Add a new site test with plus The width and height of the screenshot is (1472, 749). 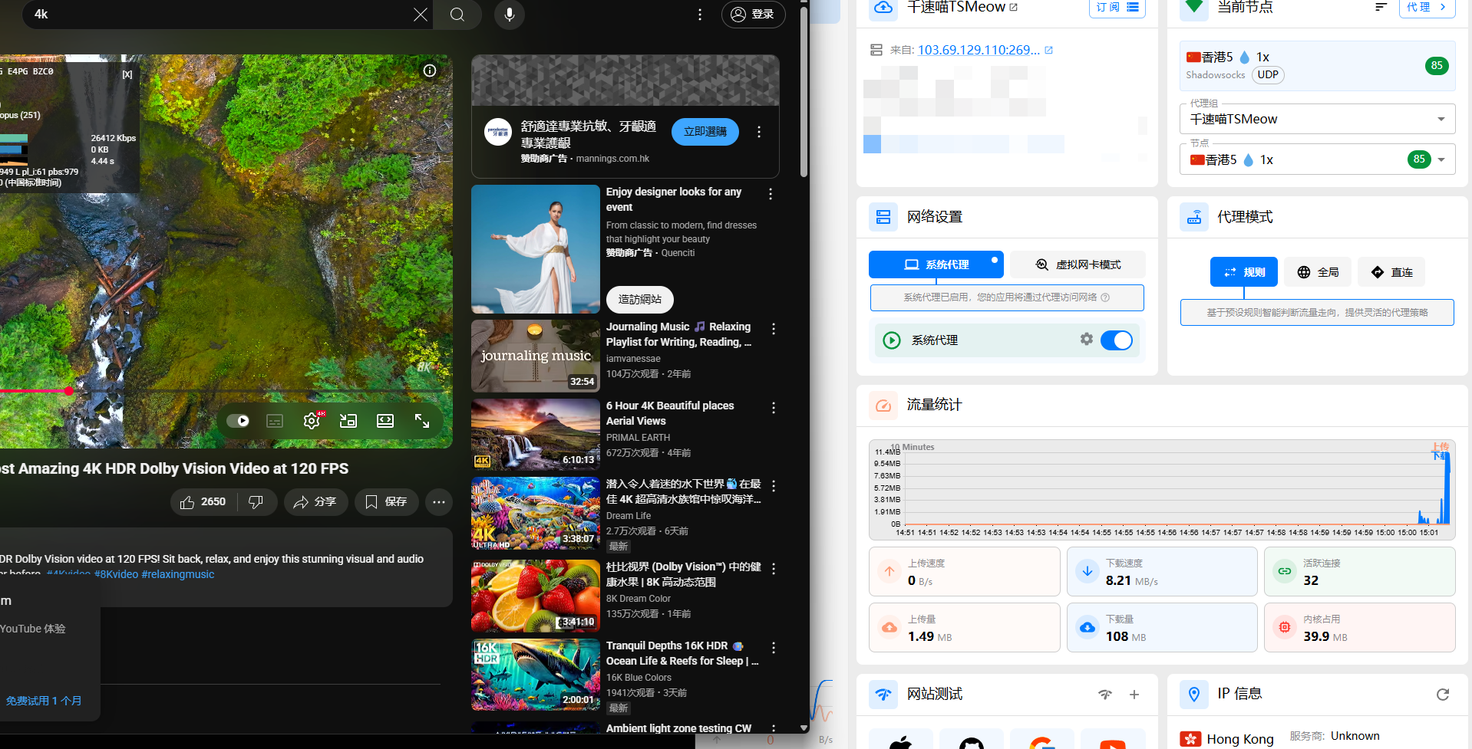point(1134,695)
